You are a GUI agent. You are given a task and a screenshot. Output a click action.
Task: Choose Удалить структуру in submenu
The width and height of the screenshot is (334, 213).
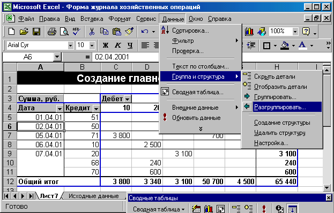pos(282,133)
